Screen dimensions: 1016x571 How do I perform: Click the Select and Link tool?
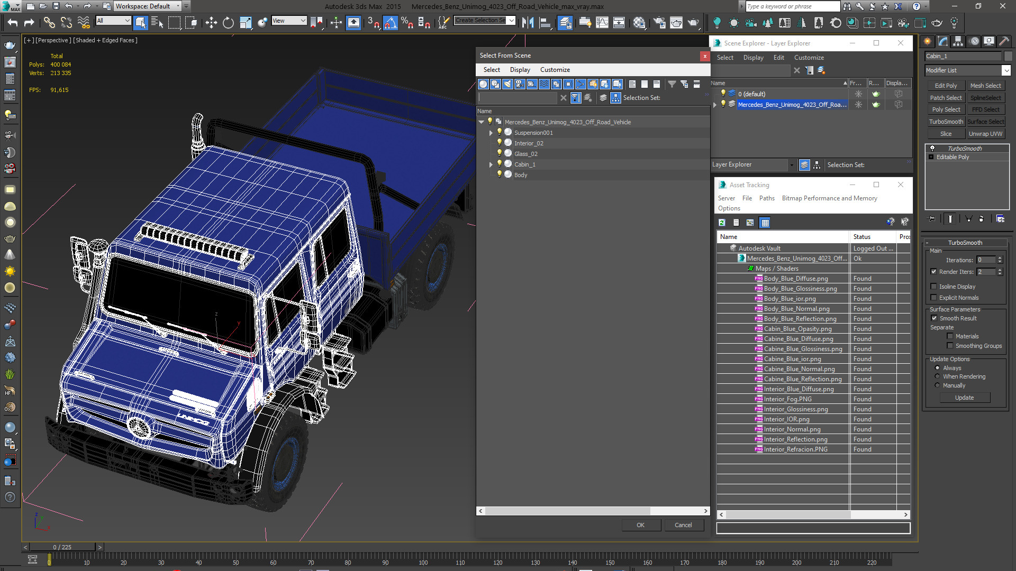tap(49, 22)
